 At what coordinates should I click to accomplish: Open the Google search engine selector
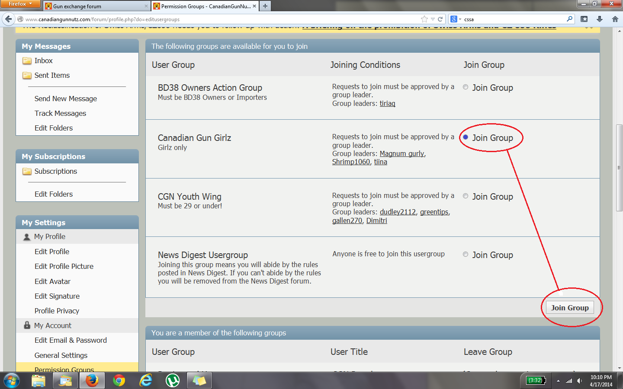pyautogui.click(x=456, y=19)
